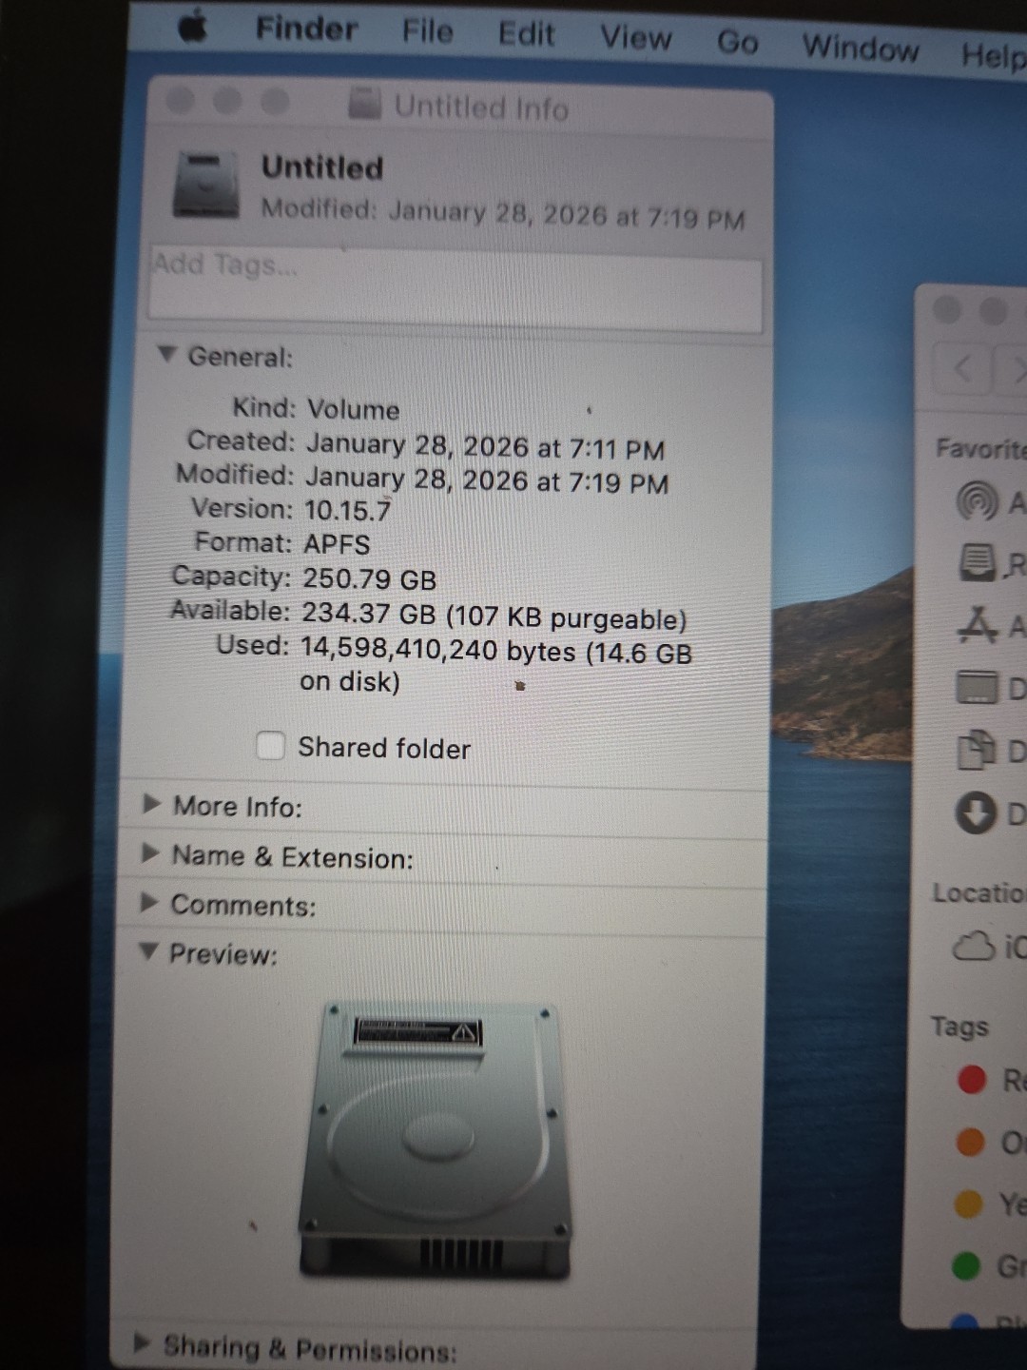The image size is (1027, 1370).
Task: Click the Favorites heading in Finder sidebar
Action: pos(980,448)
